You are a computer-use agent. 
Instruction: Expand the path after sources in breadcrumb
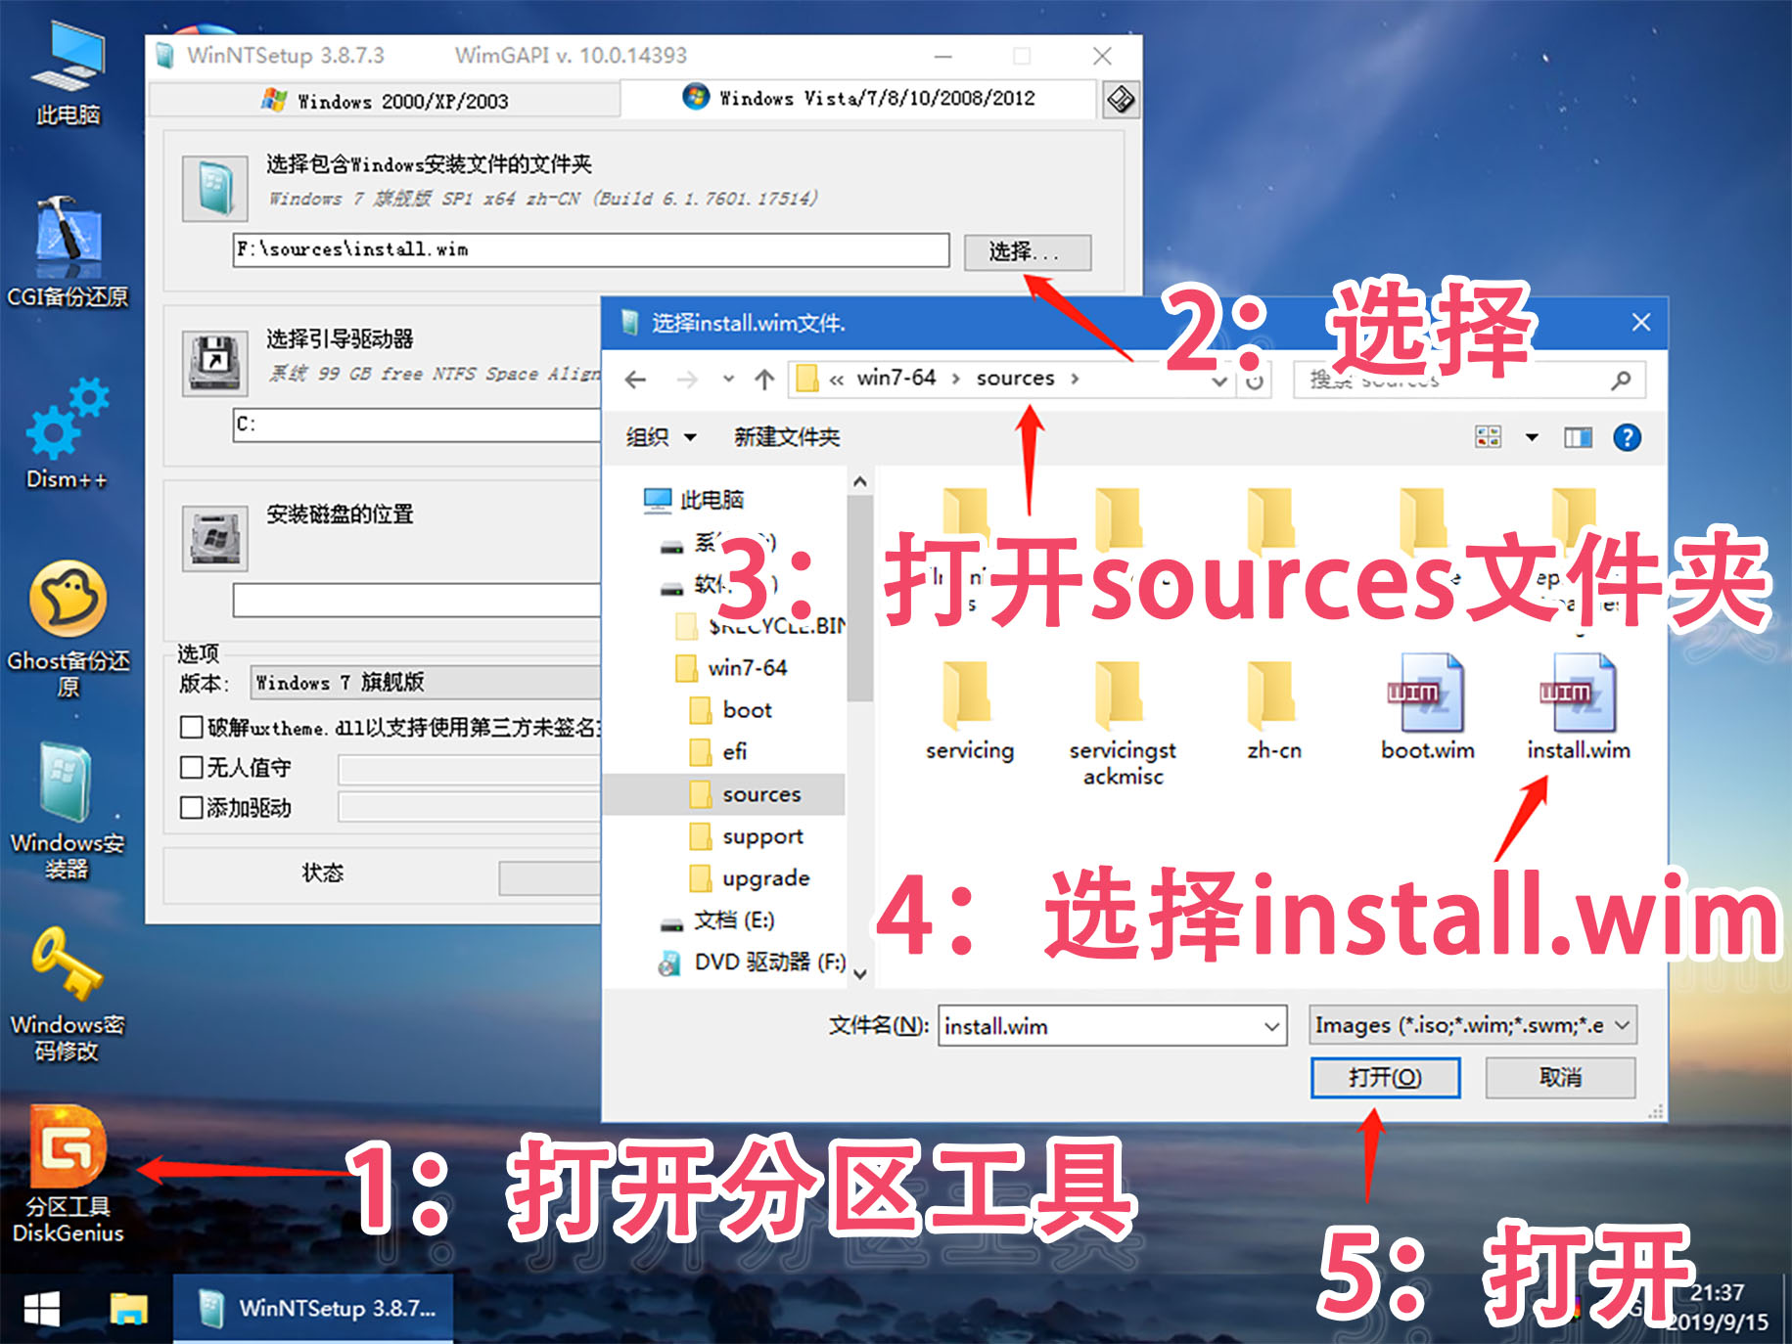(1075, 379)
